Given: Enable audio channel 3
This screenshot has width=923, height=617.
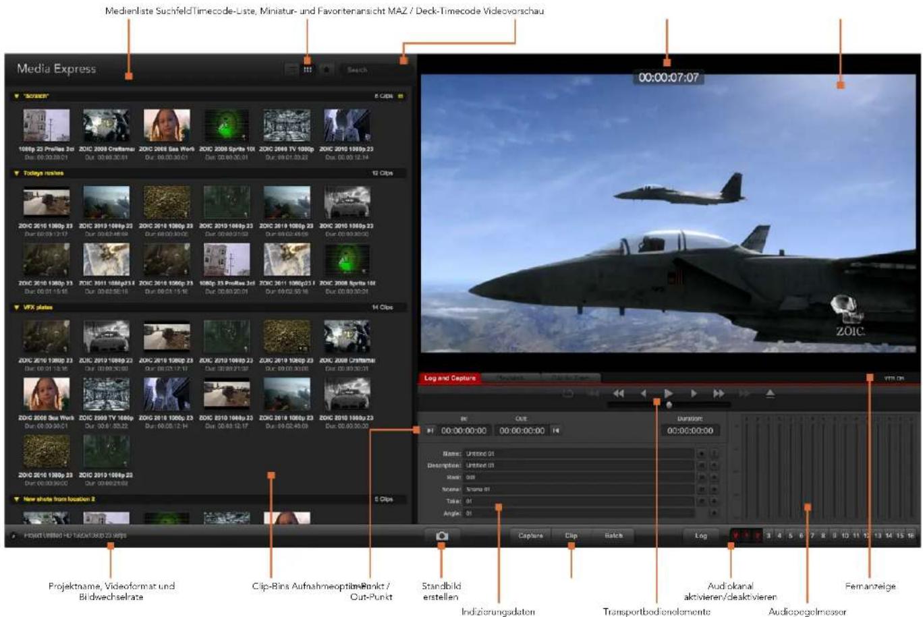Looking at the screenshot, I should [x=768, y=536].
